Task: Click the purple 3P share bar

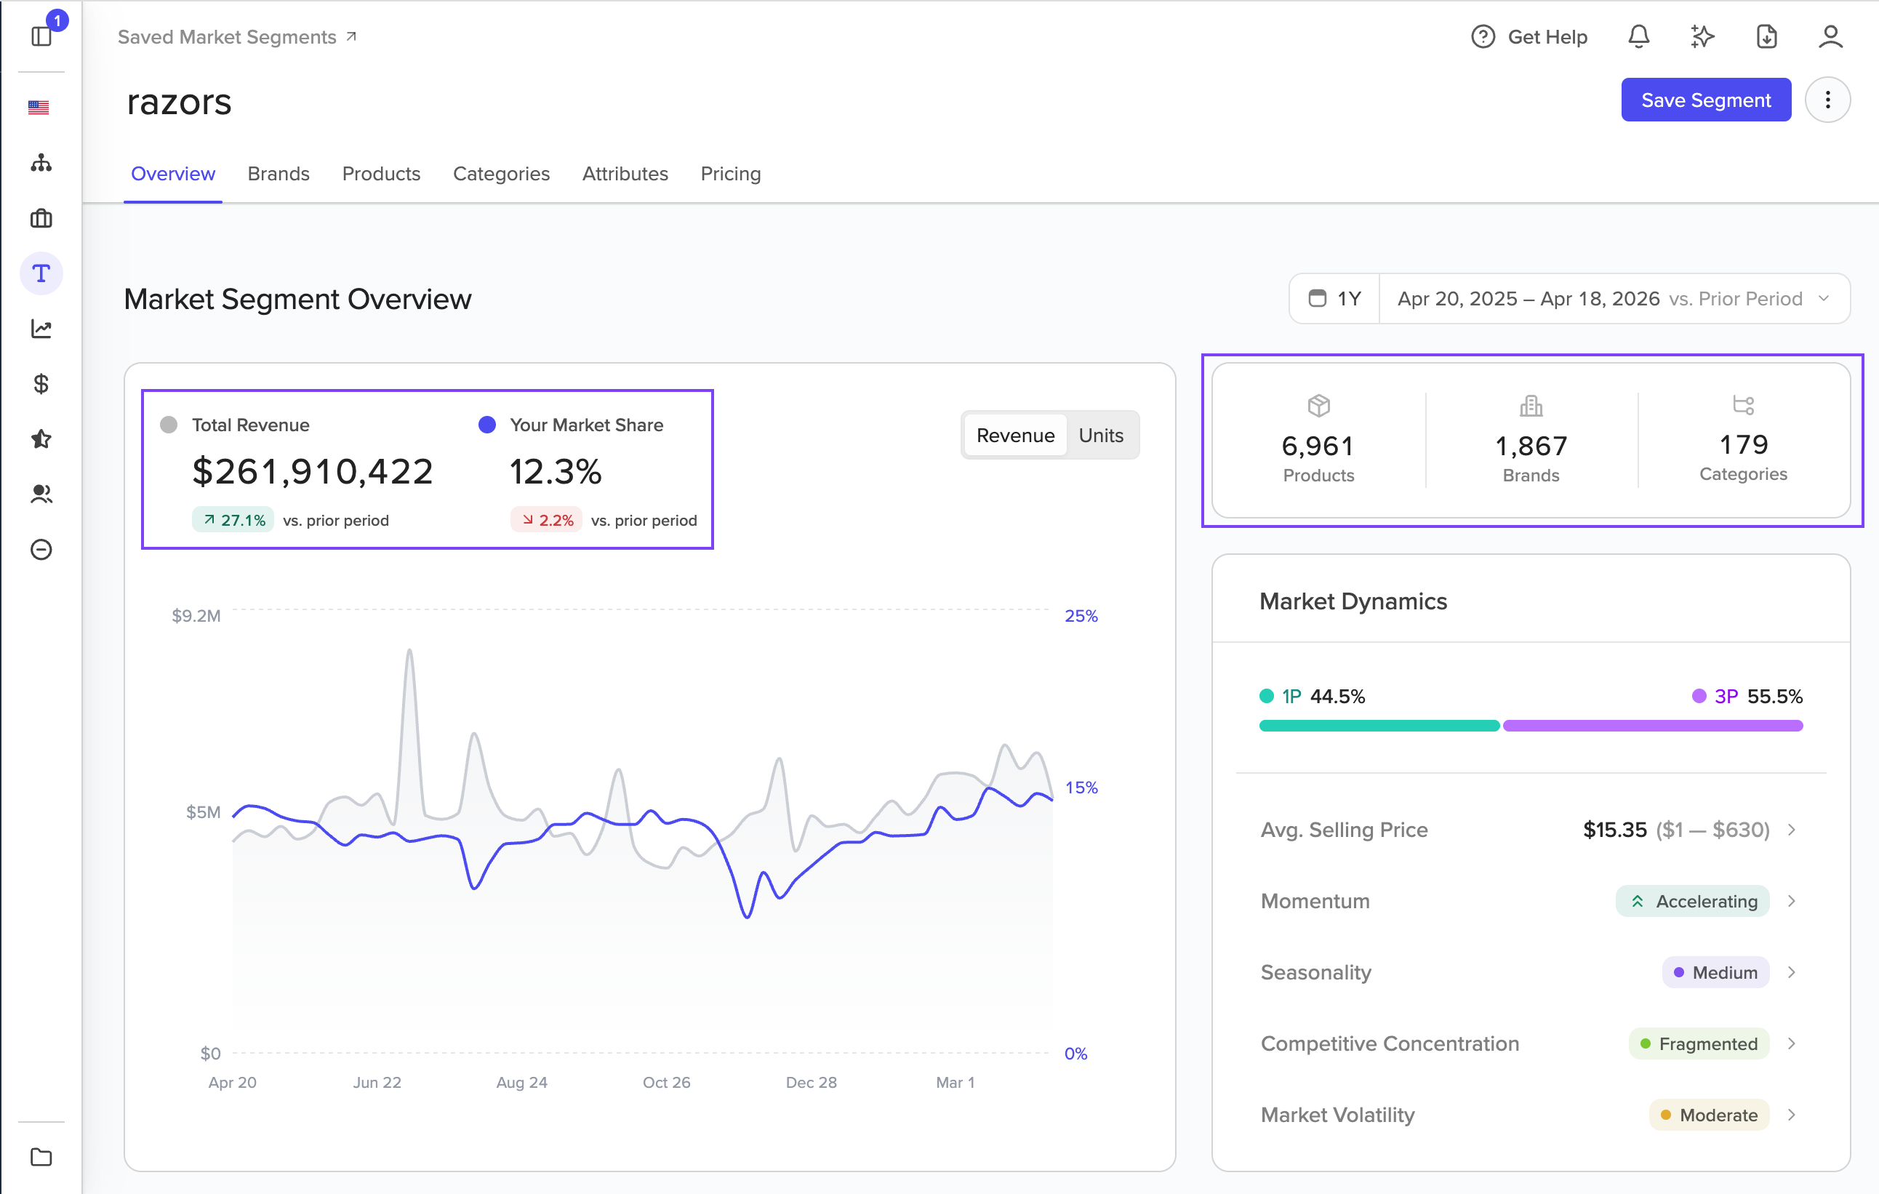Action: click(1652, 726)
